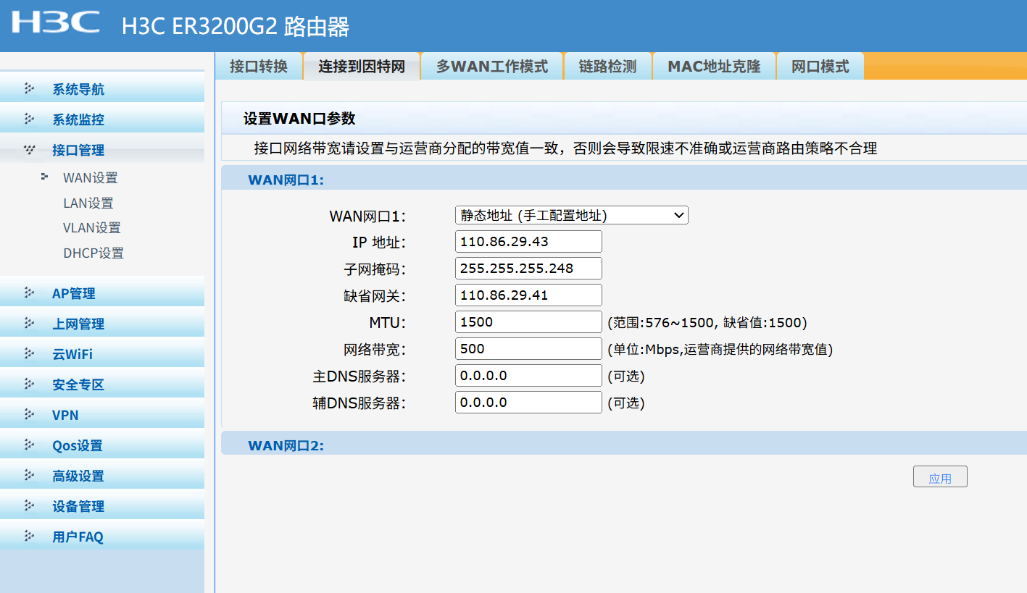The width and height of the screenshot is (1027, 593).
Task: Expand the 高级设置 menu section
Action: 78,476
